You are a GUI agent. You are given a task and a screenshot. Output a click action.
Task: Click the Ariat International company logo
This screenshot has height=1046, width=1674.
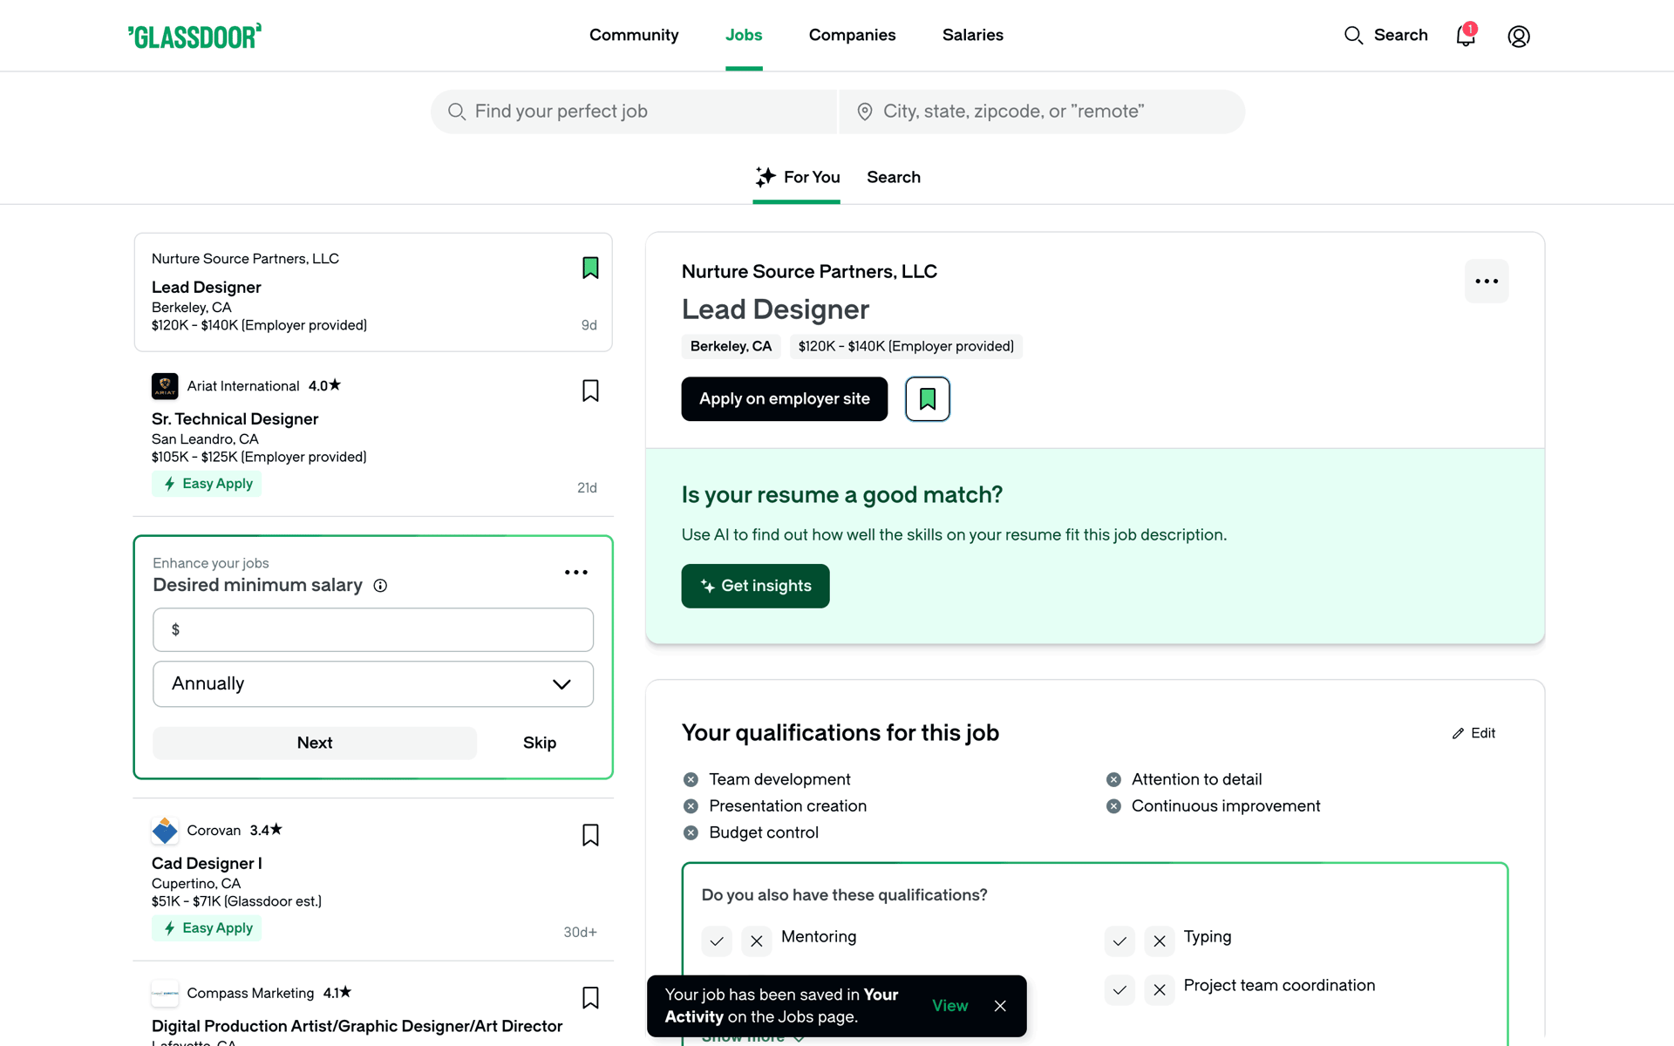[x=165, y=386]
